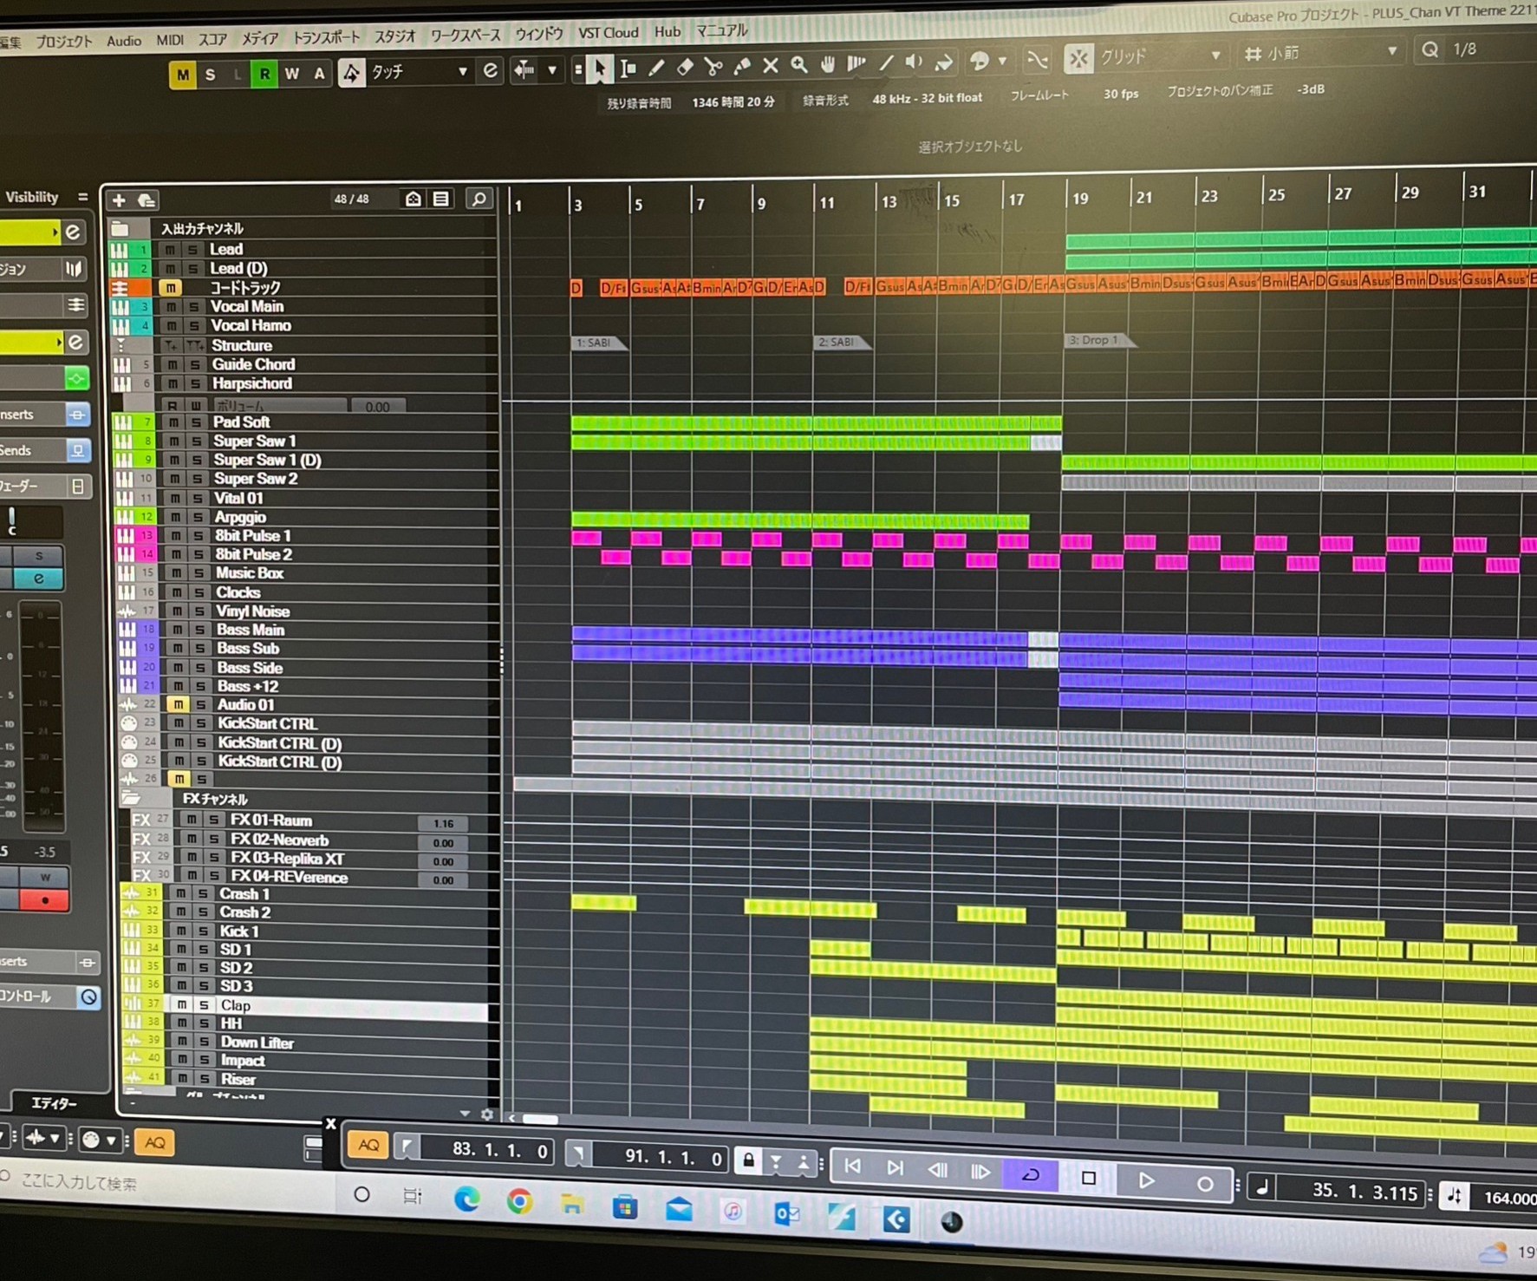Screen dimensions: 1537x1281
Task: Select the Play speaker tool
Action: point(914,62)
